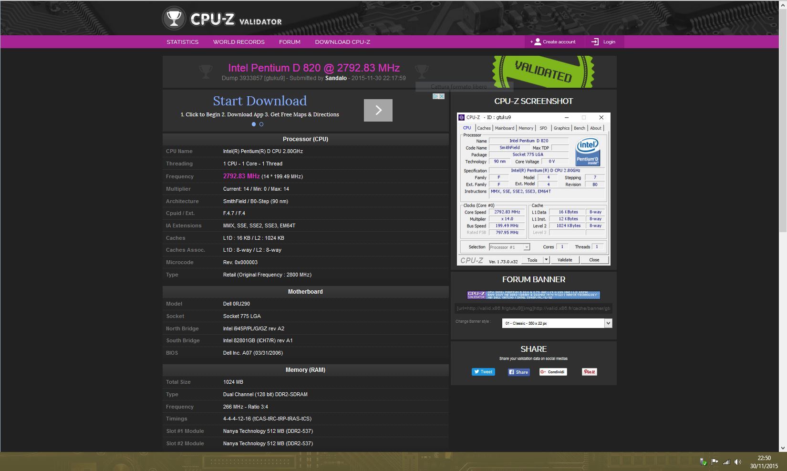Open the WORLD RECORDS menu item
Screen dimensions: 787x471
coord(238,42)
